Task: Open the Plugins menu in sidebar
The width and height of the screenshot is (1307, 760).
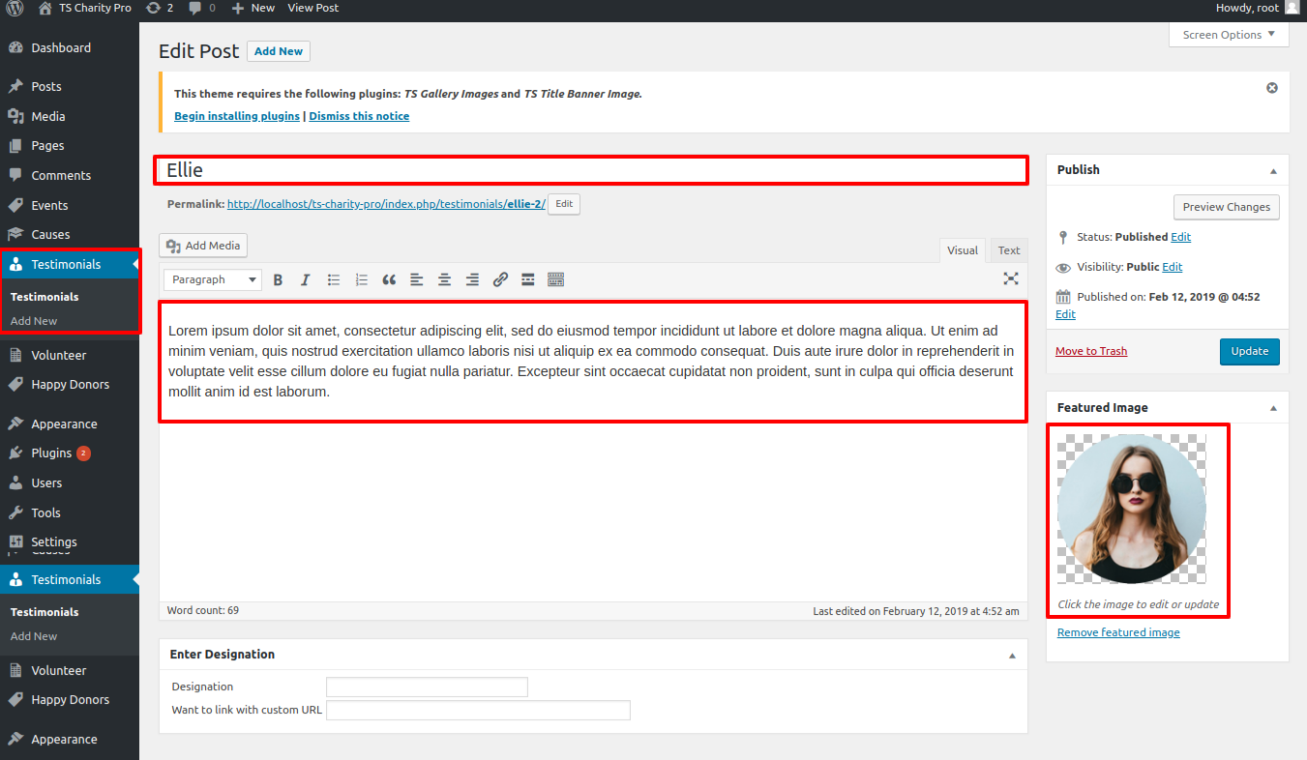Action: click(x=51, y=453)
